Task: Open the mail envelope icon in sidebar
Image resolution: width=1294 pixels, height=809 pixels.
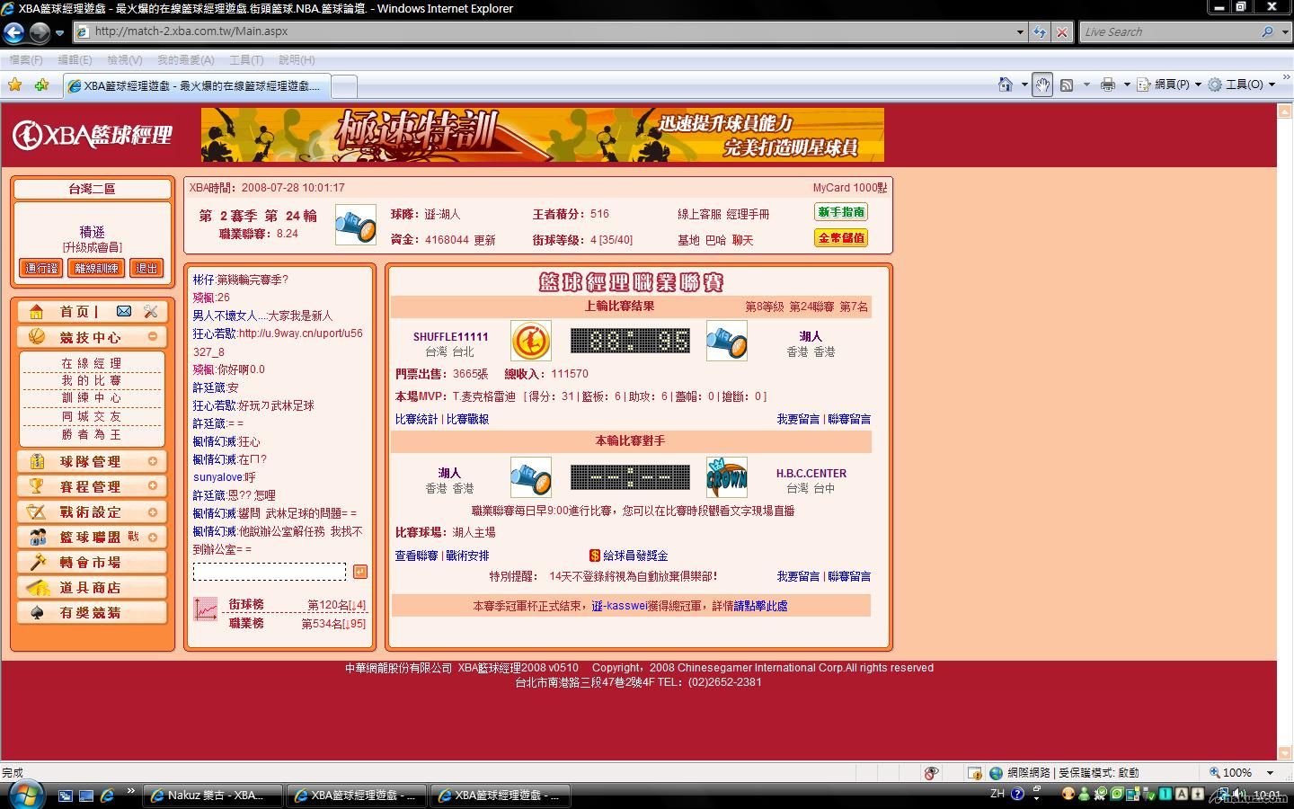Action: point(124,311)
